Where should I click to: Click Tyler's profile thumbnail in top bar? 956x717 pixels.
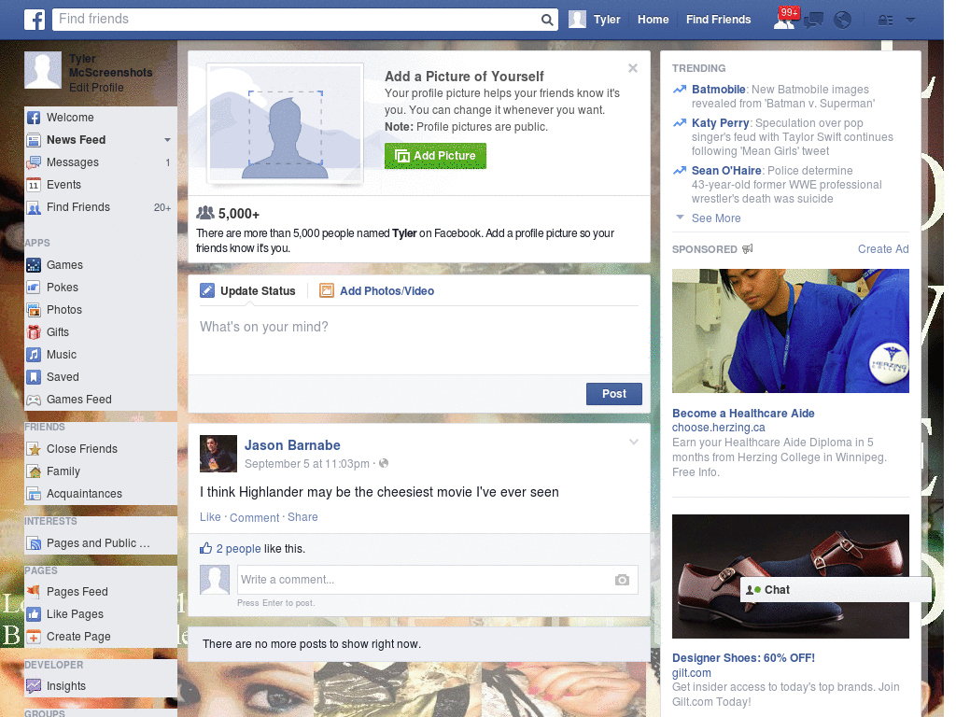point(577,20)
